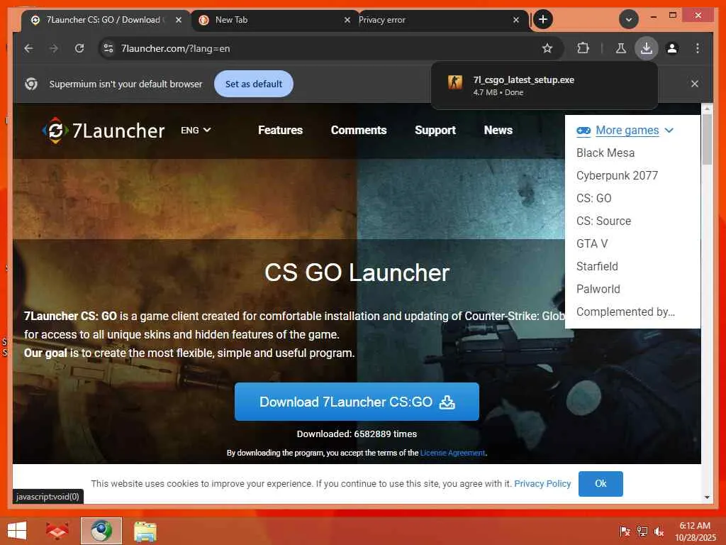This screenshot has width=726, height=545.
Task: Open site information icon in address bar
Action: [108, 48]
